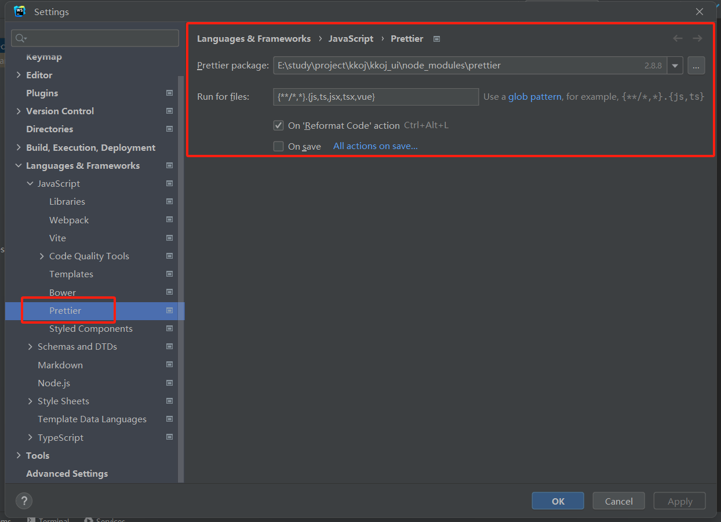Click the WebStorm logo in title bar
The width and height of the screenshot is (721, 522).
click(20, 11)
